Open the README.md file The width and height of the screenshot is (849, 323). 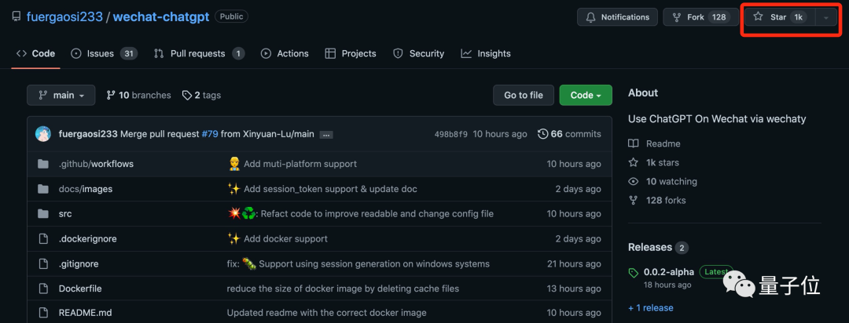85,313
